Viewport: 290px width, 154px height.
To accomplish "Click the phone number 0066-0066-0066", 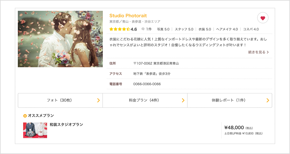I will (x=147, y=84).
